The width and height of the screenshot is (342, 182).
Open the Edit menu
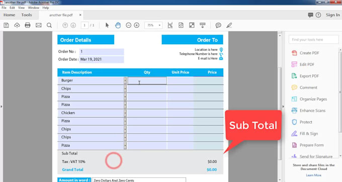click(12, 8)
